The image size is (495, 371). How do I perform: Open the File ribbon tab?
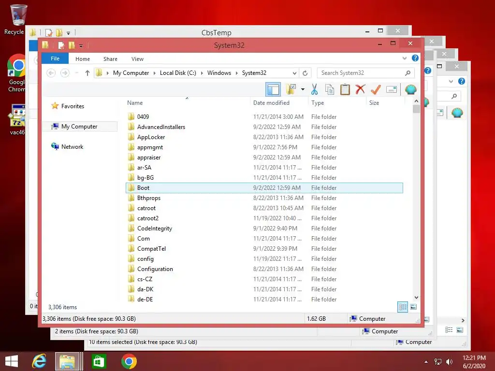tap(55, 58)
